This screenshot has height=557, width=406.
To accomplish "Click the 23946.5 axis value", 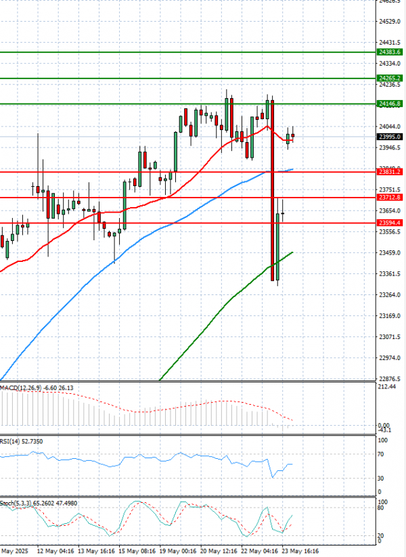I will pos(390,148).
